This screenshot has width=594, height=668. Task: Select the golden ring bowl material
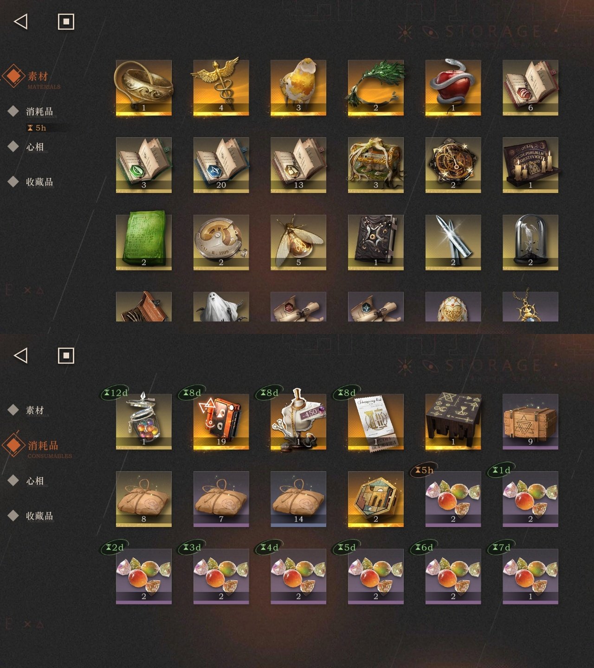(x=143, y=88)
